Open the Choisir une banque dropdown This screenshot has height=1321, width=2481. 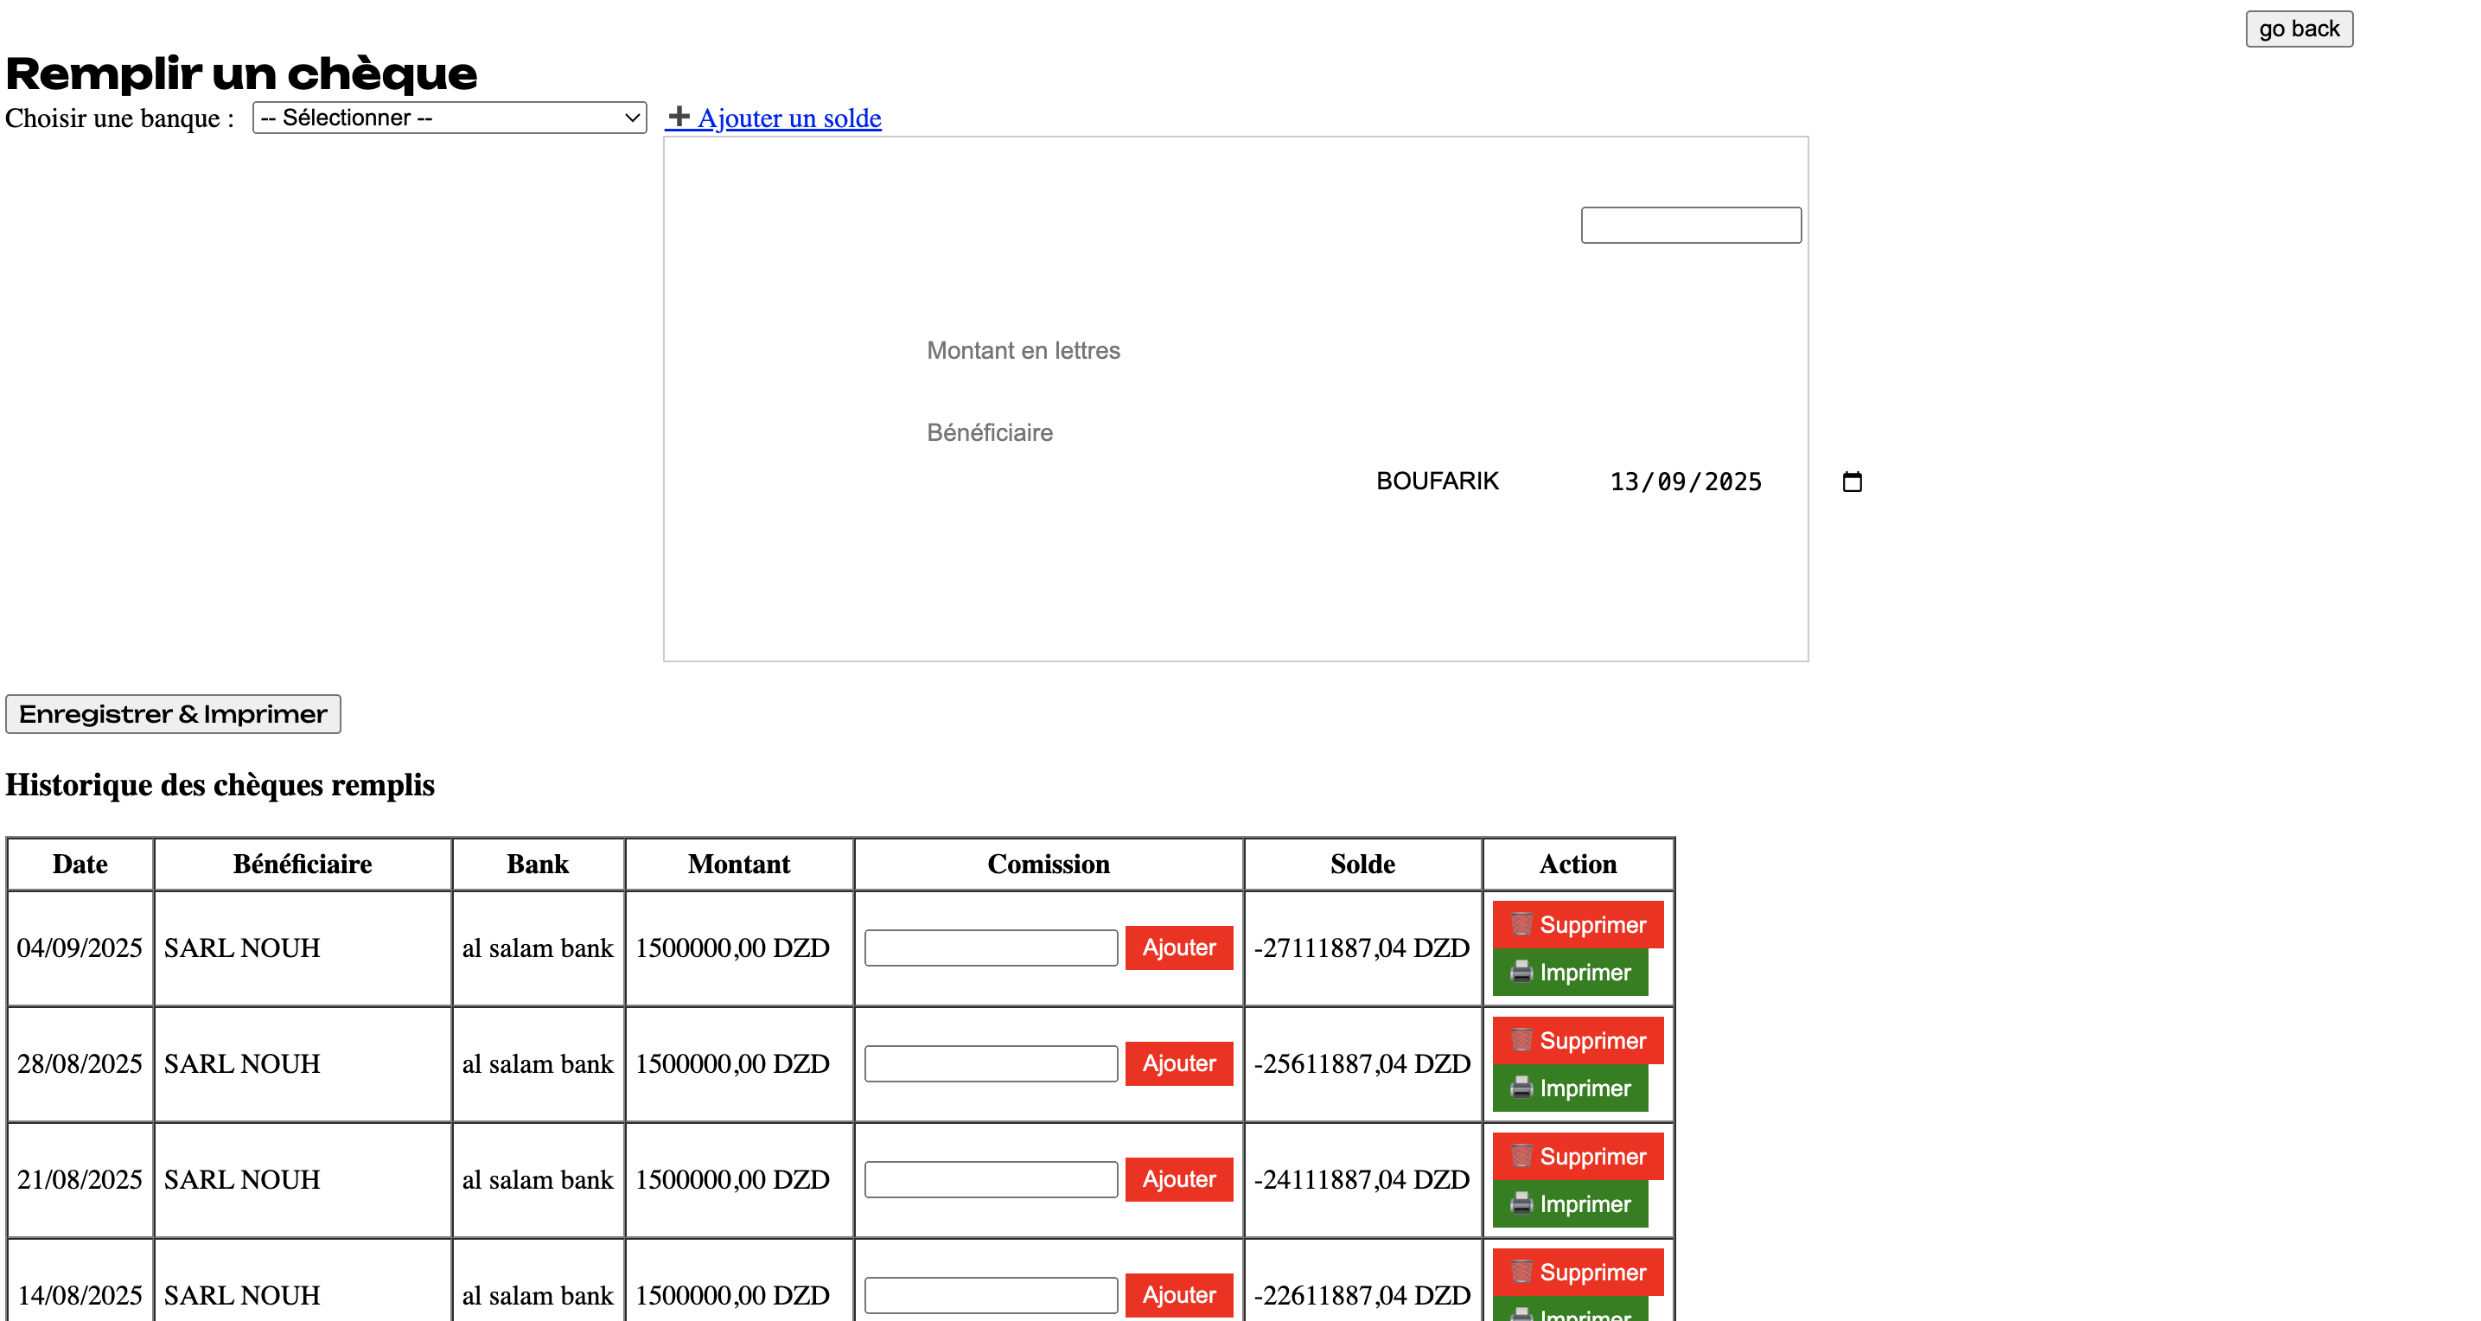(449, 118)
